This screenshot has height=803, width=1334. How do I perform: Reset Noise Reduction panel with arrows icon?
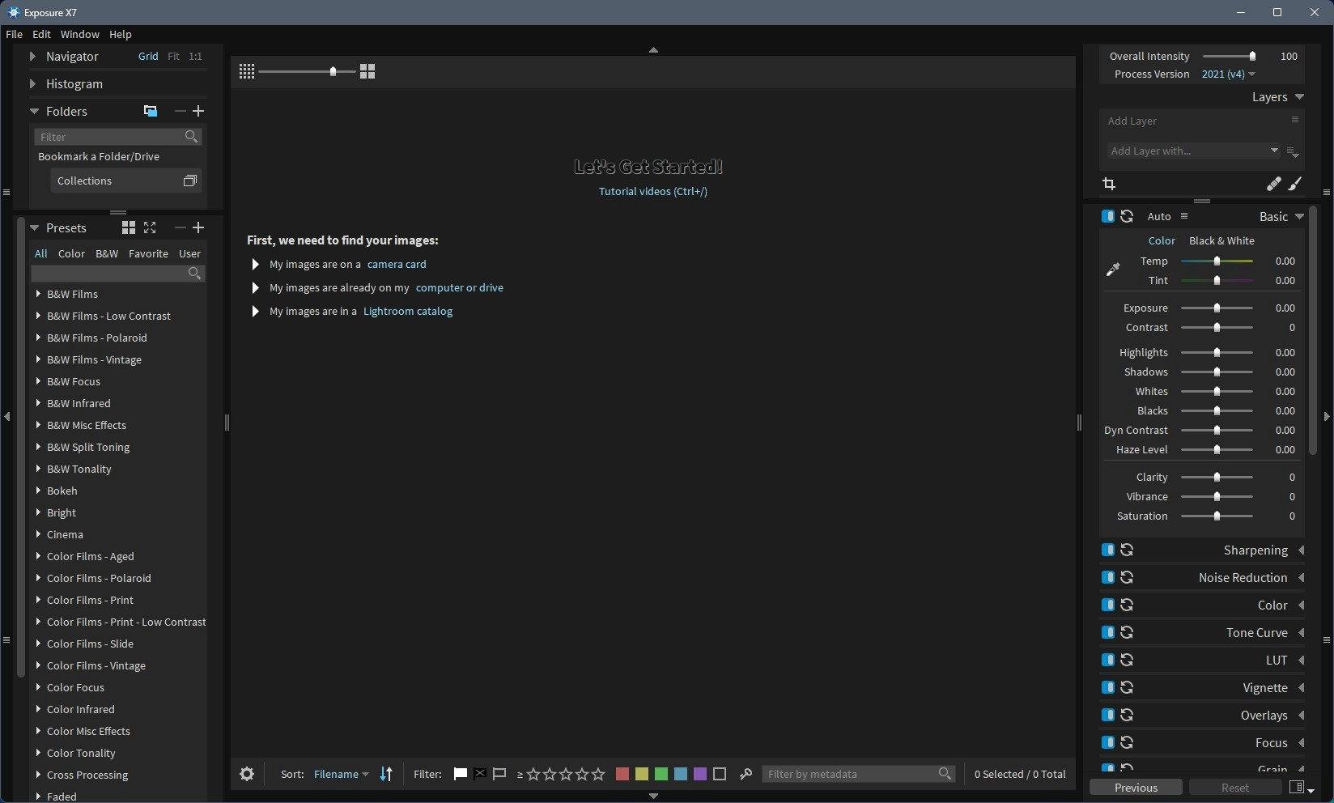click(1127, 577)
